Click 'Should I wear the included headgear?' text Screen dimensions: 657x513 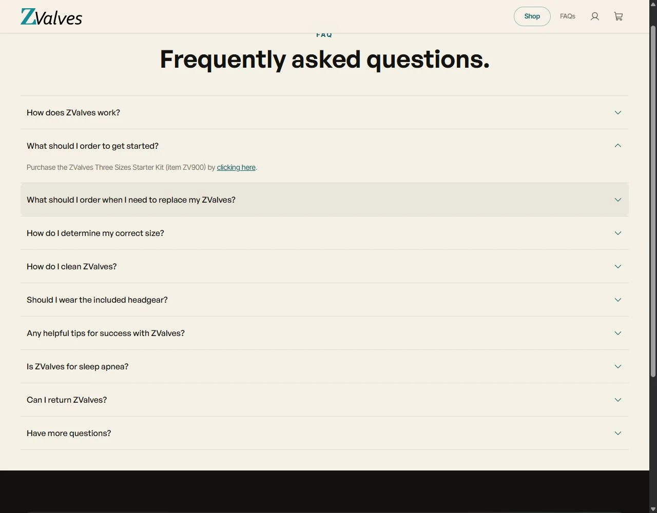coord(97,300)
